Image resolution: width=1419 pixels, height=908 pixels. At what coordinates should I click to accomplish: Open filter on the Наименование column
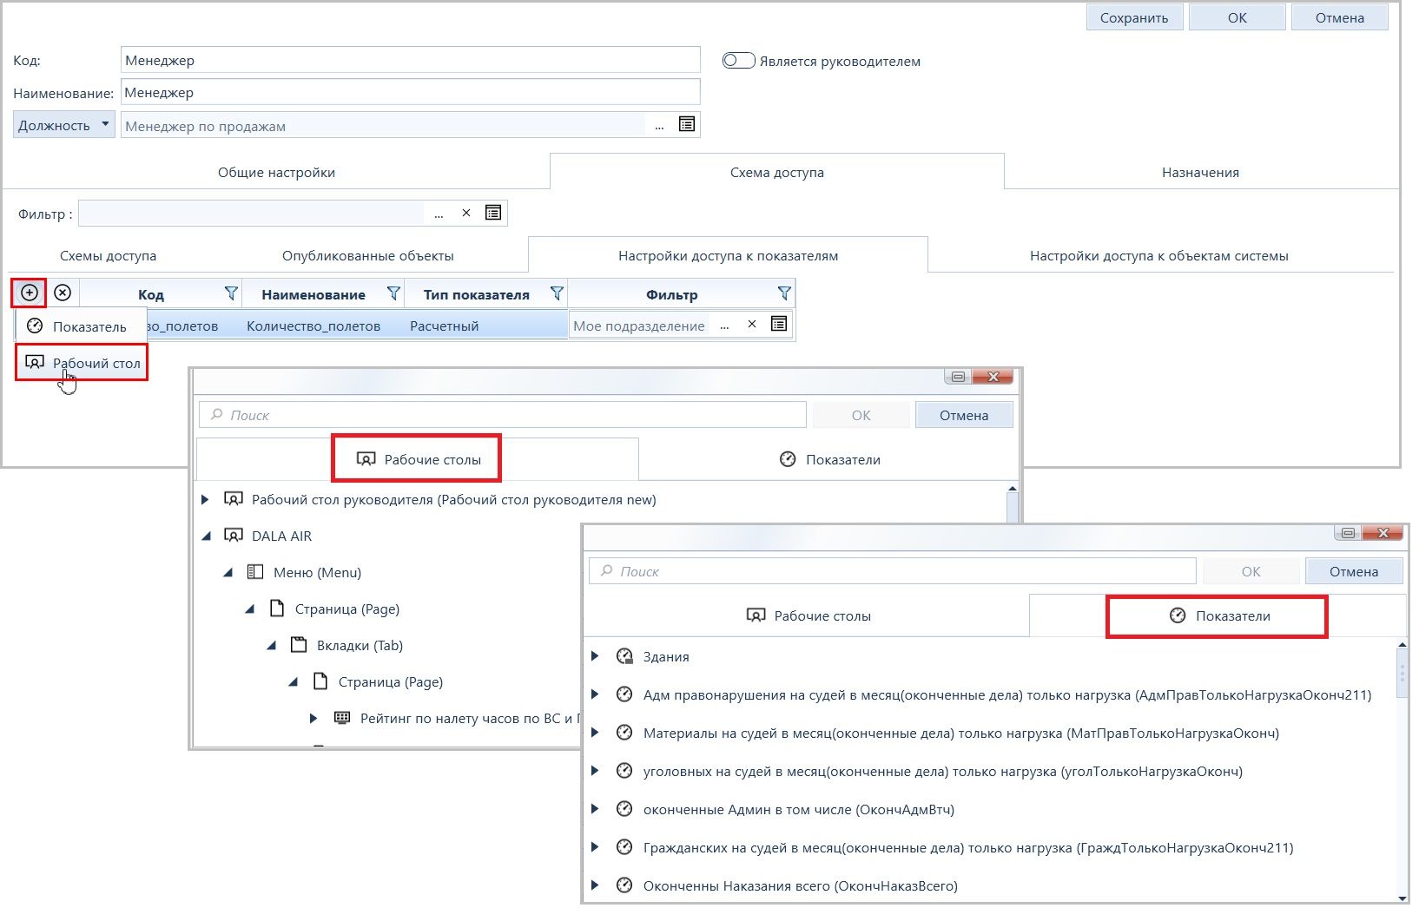click(x=393, y=293)
